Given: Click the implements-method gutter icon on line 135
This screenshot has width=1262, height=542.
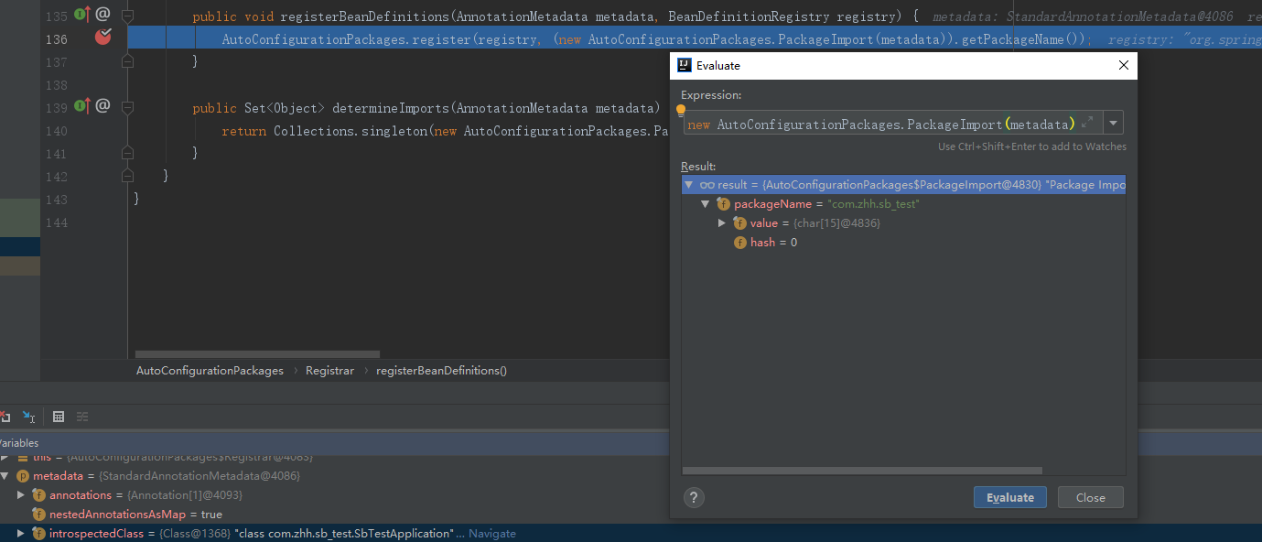Looking at the screenshot, I should coord(81,14).
